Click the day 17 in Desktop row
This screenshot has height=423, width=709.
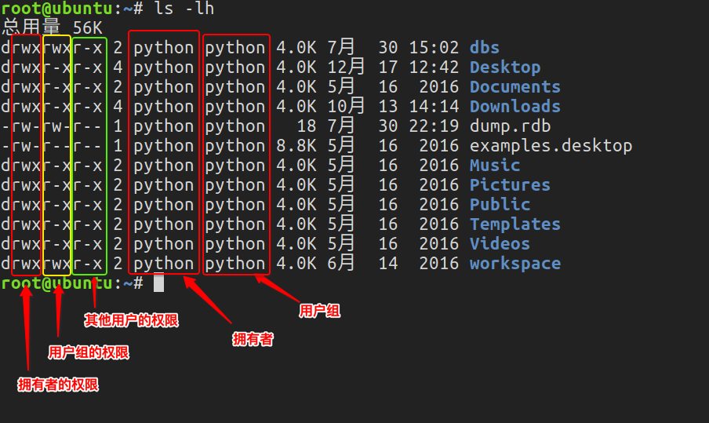coord(388,67)
